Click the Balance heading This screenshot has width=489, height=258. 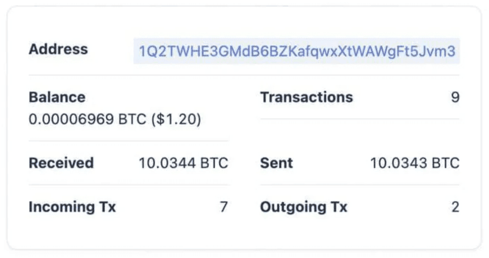coord(57,97)
